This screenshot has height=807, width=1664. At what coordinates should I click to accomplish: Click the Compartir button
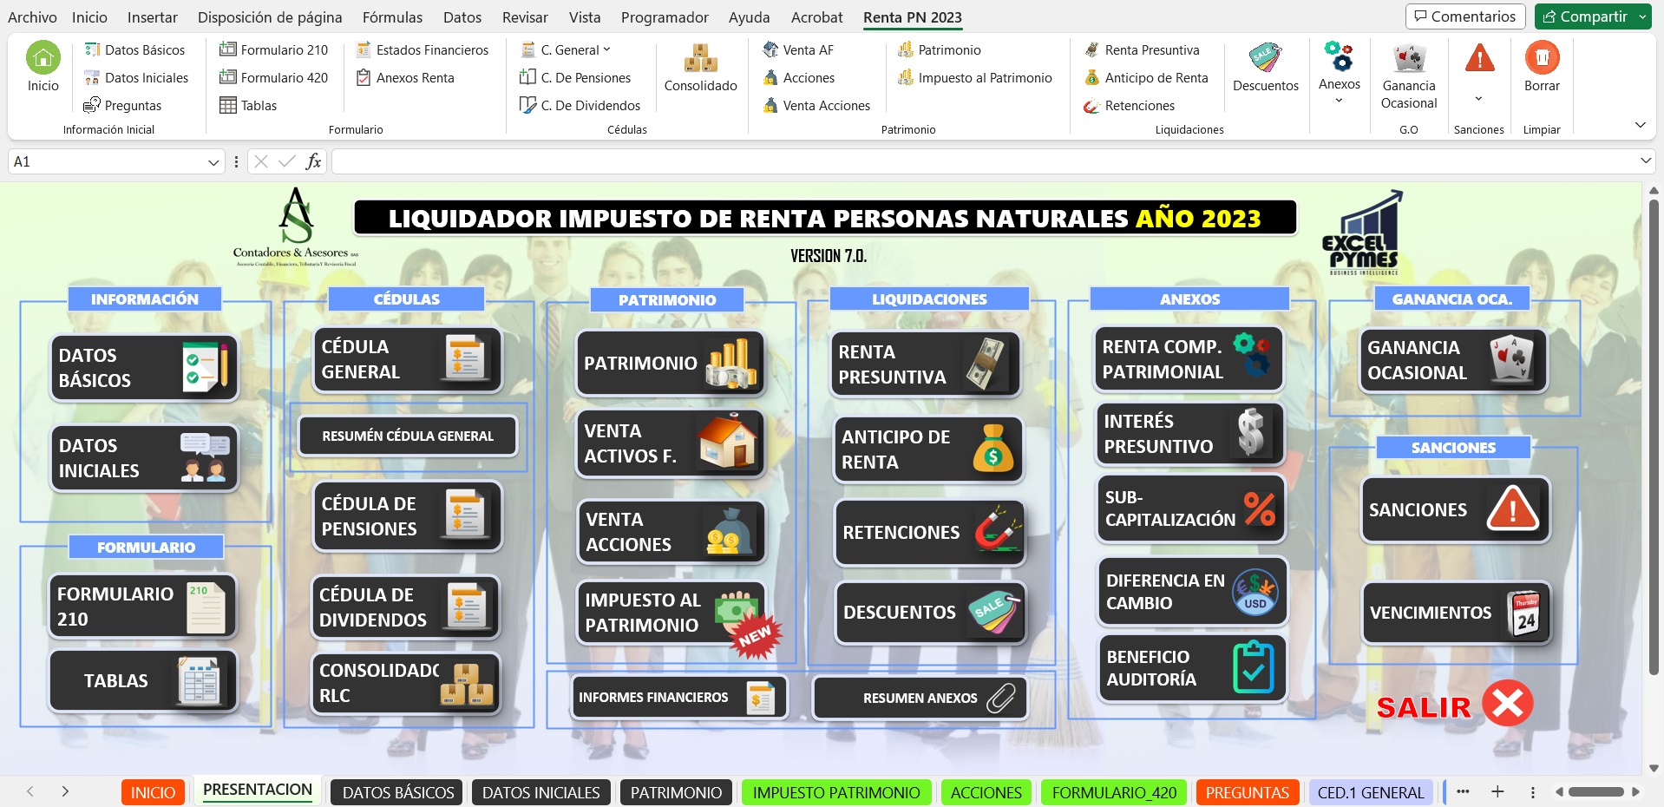[x=1584, y=16]
